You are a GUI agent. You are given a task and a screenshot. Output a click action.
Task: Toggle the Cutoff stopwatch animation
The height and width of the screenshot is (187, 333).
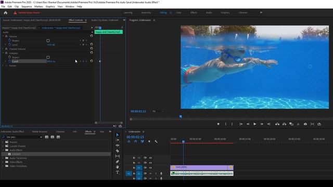coord(9,61)
